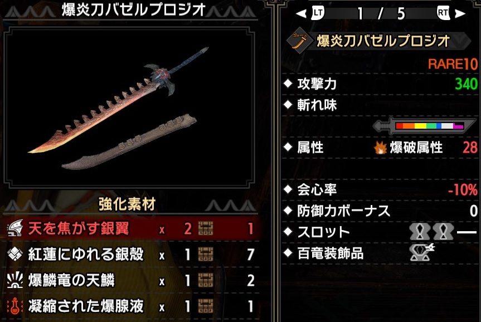Select the first decoration slot icon

(420, 232)
